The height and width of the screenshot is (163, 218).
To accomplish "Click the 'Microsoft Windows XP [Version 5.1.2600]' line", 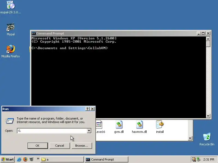I will 74,38.
